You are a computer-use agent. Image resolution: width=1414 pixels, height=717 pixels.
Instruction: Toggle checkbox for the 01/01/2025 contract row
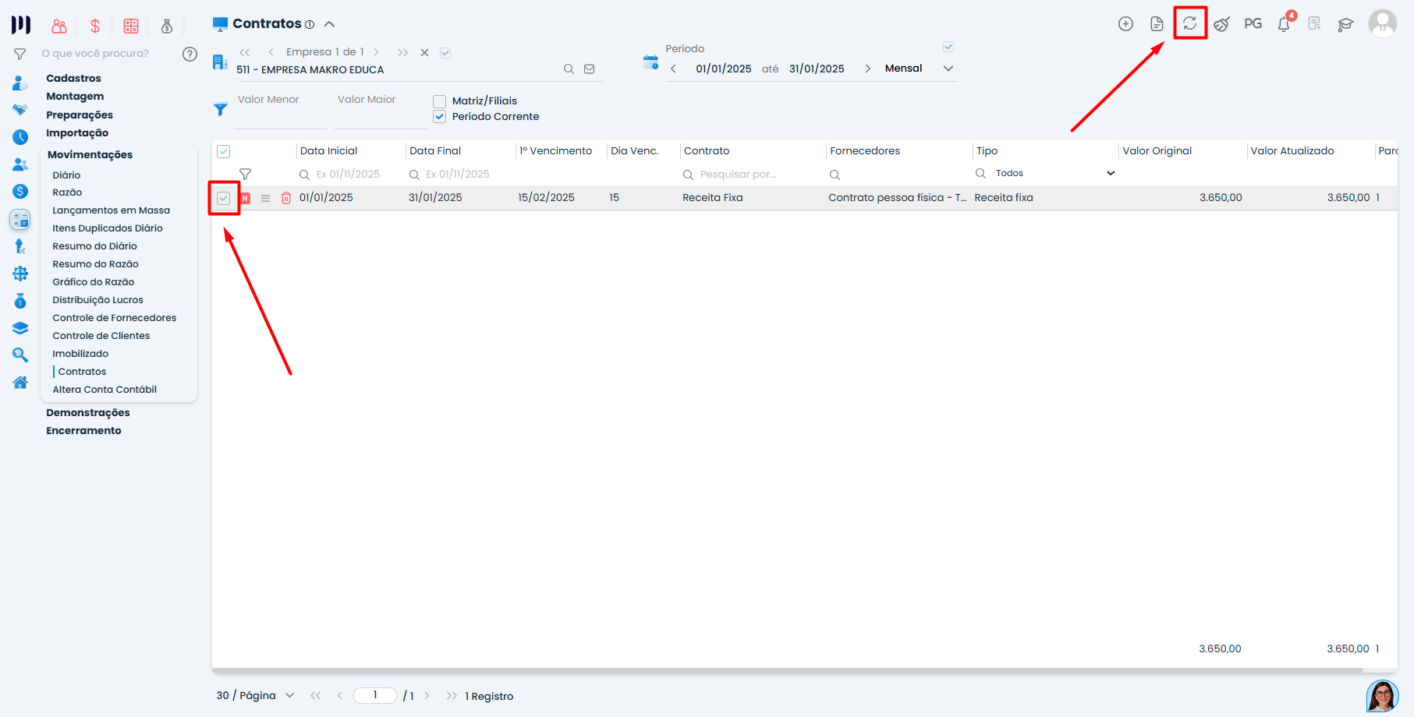tap(224, 198)
